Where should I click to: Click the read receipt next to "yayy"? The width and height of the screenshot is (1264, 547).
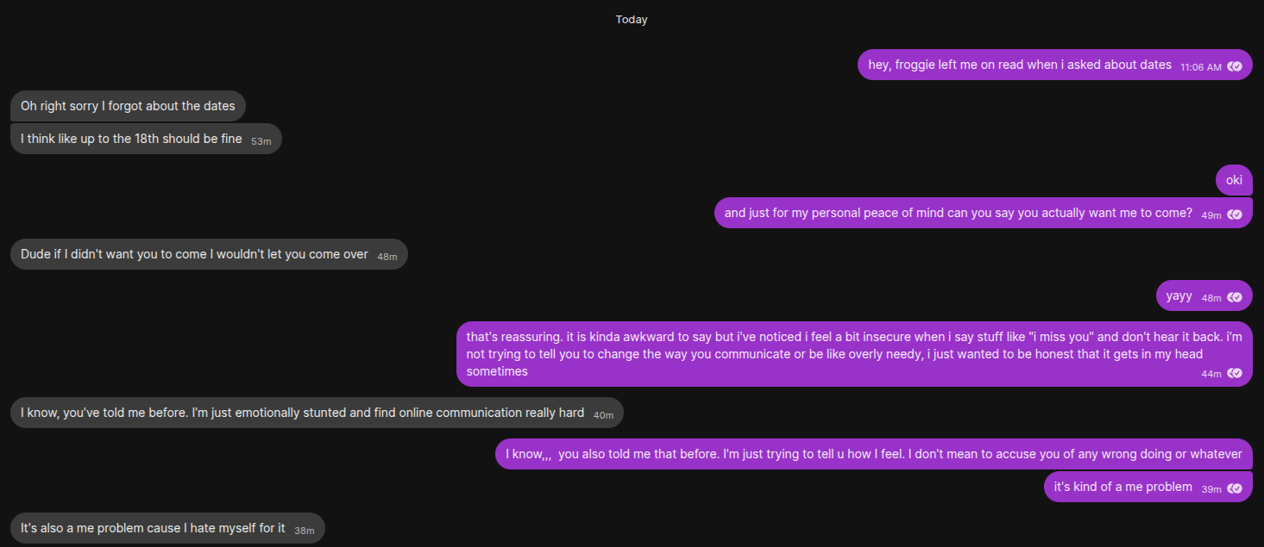(1235, 297)
